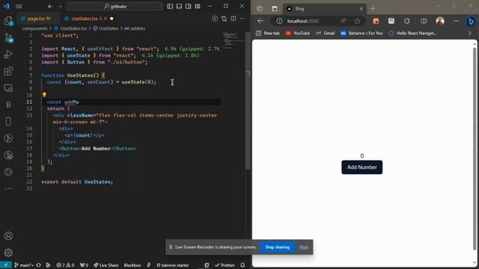The width and height of the screenshot is (479, 269).
Task: Open Edge Settings and more ellipsis
Action: 456,21
